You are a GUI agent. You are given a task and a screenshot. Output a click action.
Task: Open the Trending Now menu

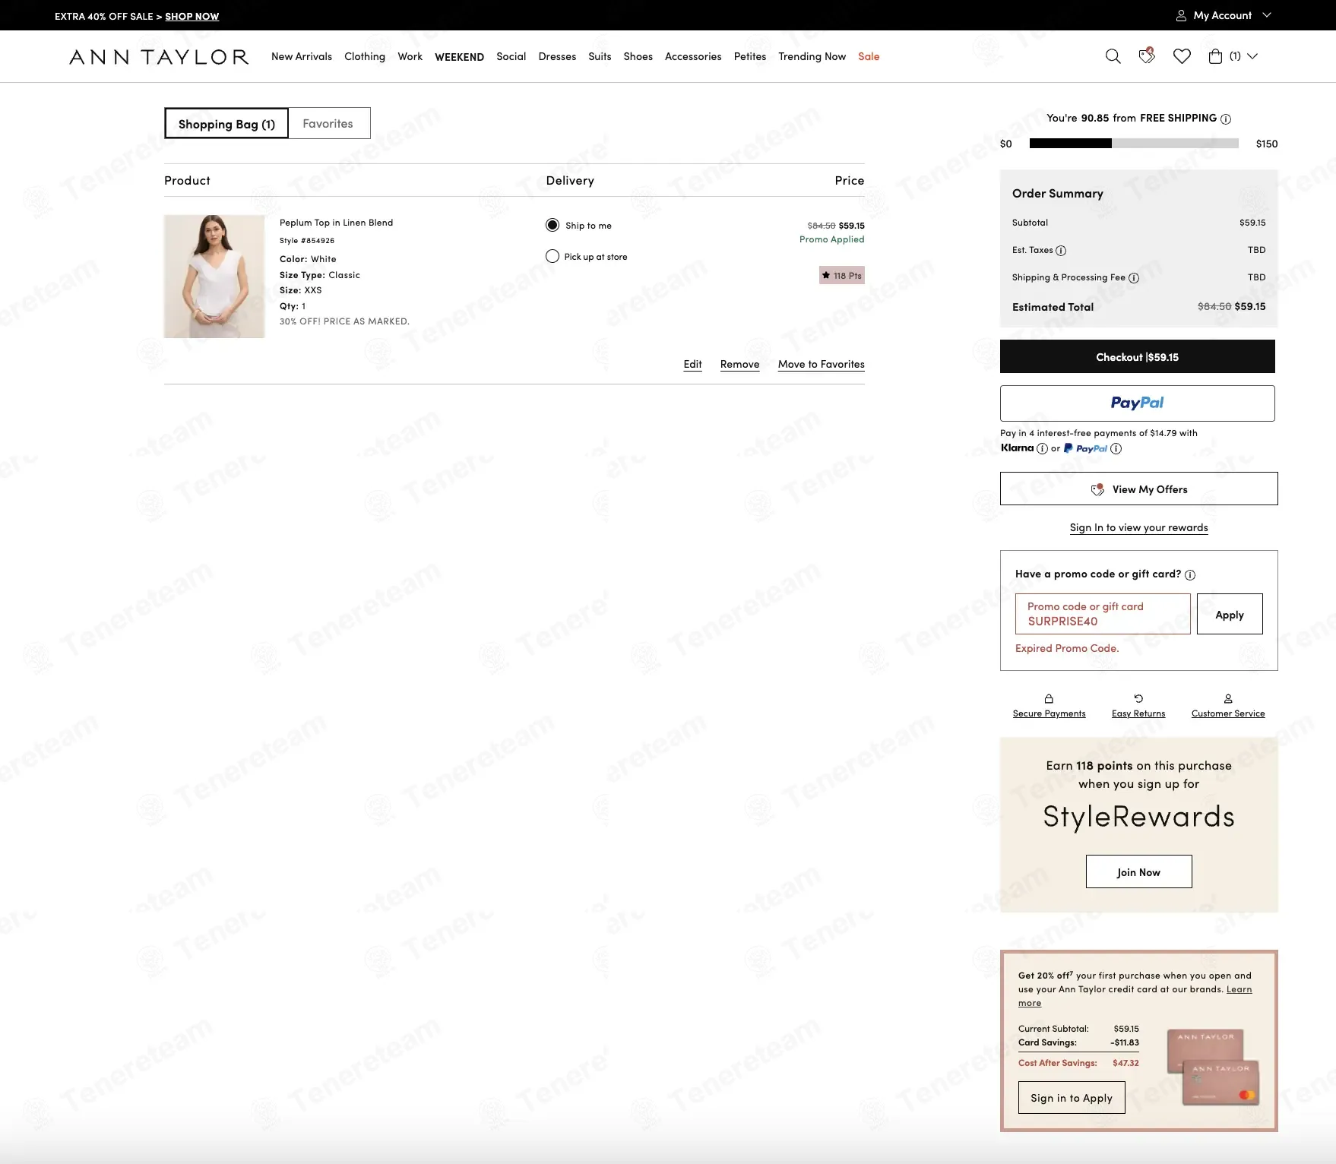[812, 56]
